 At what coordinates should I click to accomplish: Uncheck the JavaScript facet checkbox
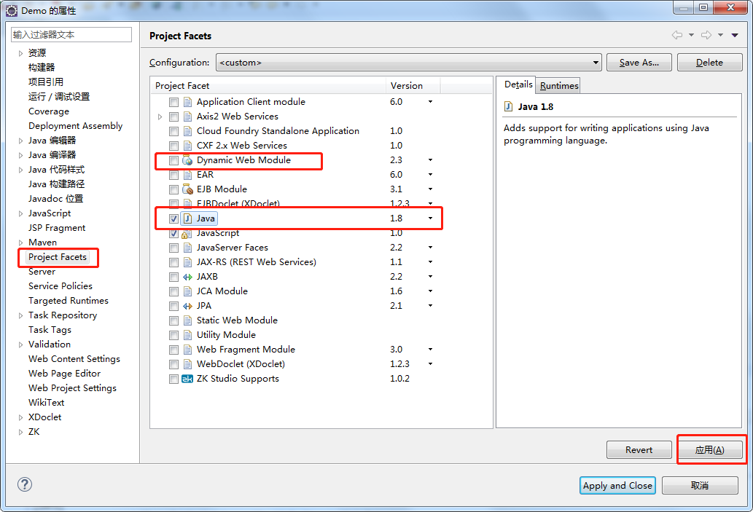(173, 234)
